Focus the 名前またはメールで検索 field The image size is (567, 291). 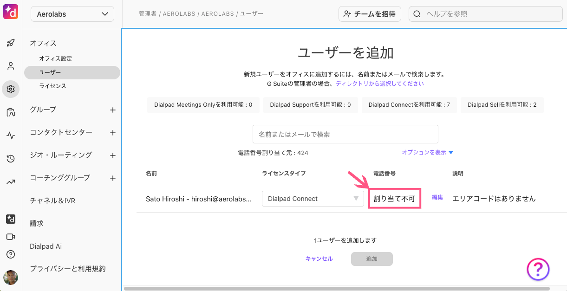[x=345, y=134]
